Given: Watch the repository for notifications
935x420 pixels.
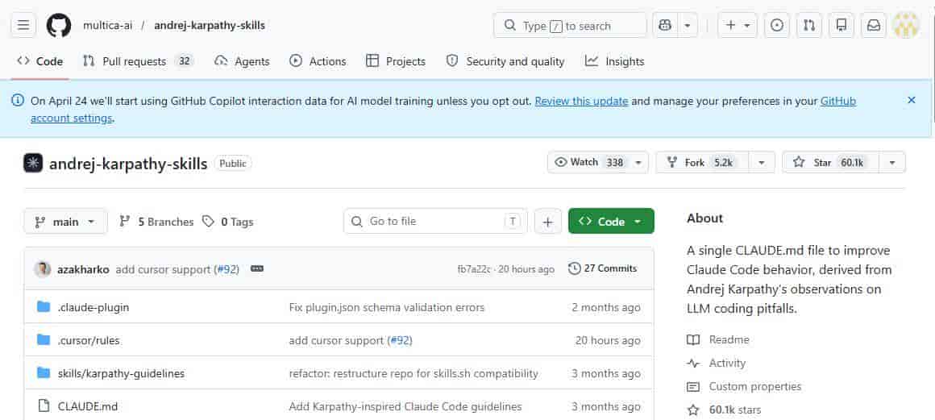Looking at the screenshot, I should click(589, 162).
